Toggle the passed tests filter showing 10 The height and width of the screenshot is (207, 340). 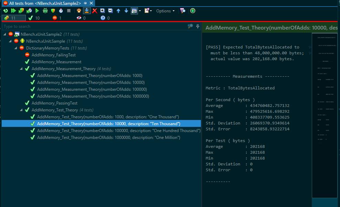click(34, 18)
